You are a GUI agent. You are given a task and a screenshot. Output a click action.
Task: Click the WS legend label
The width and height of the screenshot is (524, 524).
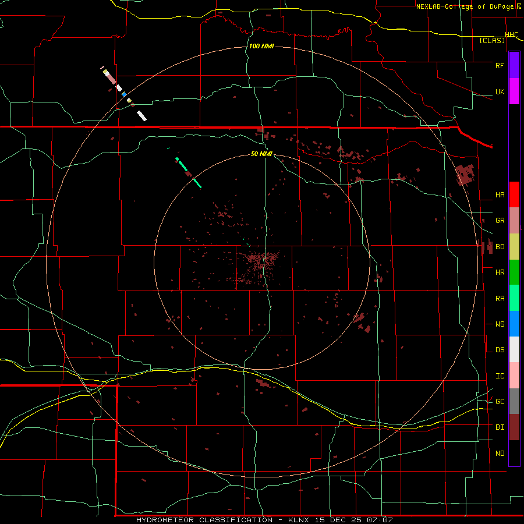500,324
